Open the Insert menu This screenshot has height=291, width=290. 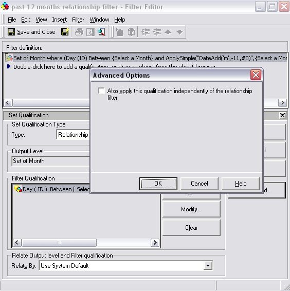point(59,20)
